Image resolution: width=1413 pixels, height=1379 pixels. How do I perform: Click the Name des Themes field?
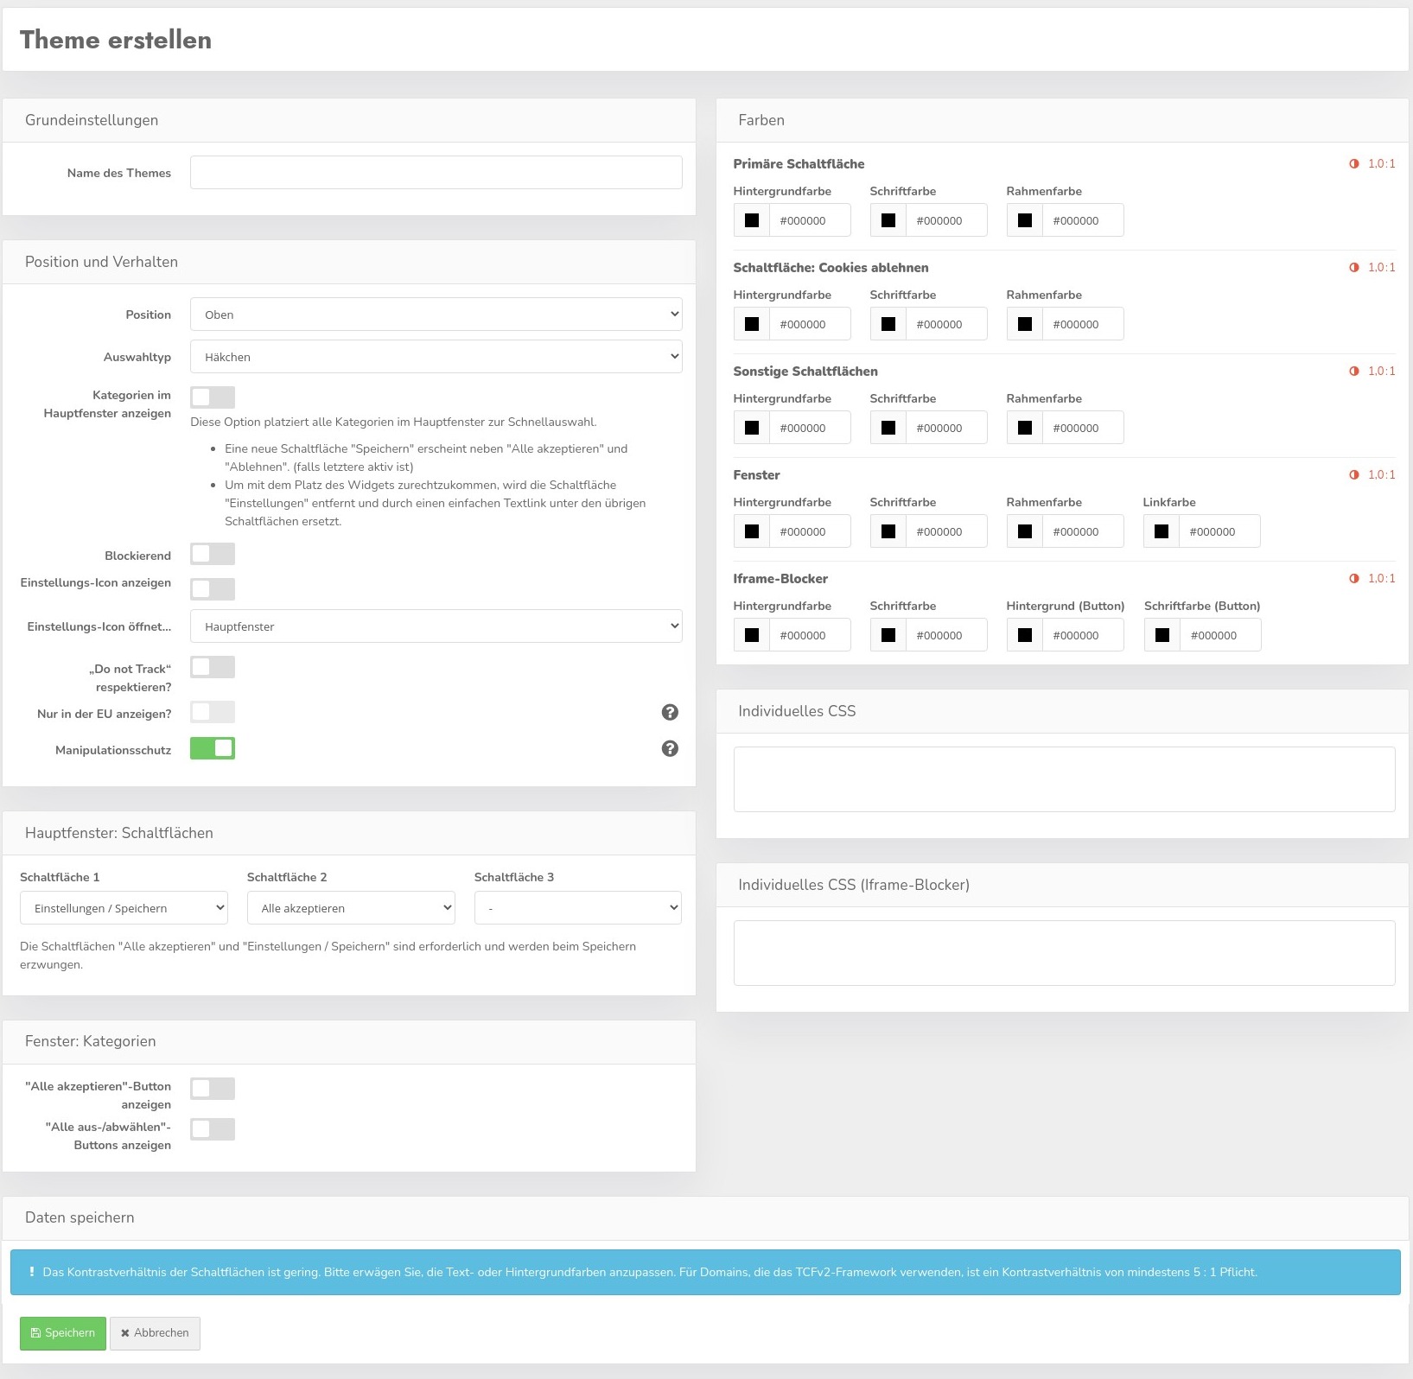coord(436,173)
